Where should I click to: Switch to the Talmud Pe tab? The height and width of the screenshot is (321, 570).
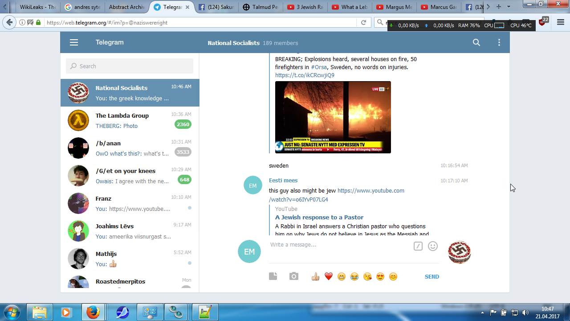261,7
